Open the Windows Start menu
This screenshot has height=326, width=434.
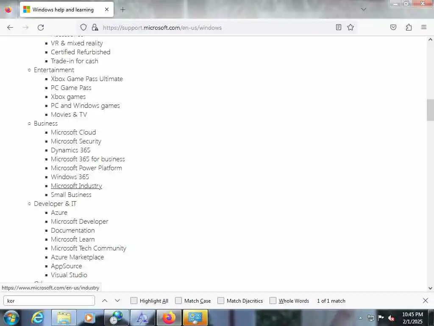11,318
